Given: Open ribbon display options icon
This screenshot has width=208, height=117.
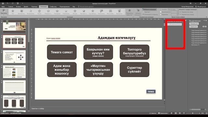Looking at the screenshot, I should (191, 4).
